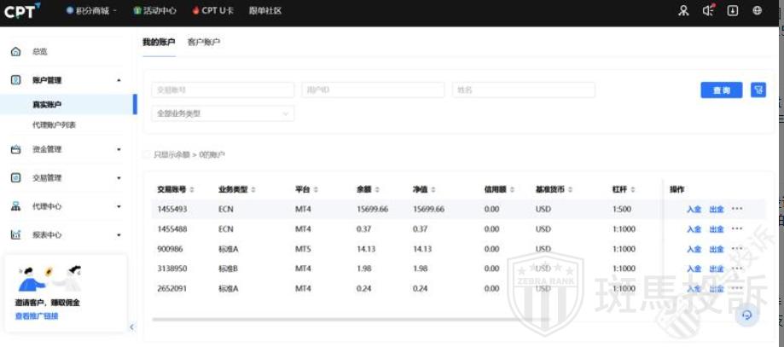Open more actions for account 1455493

737,209
